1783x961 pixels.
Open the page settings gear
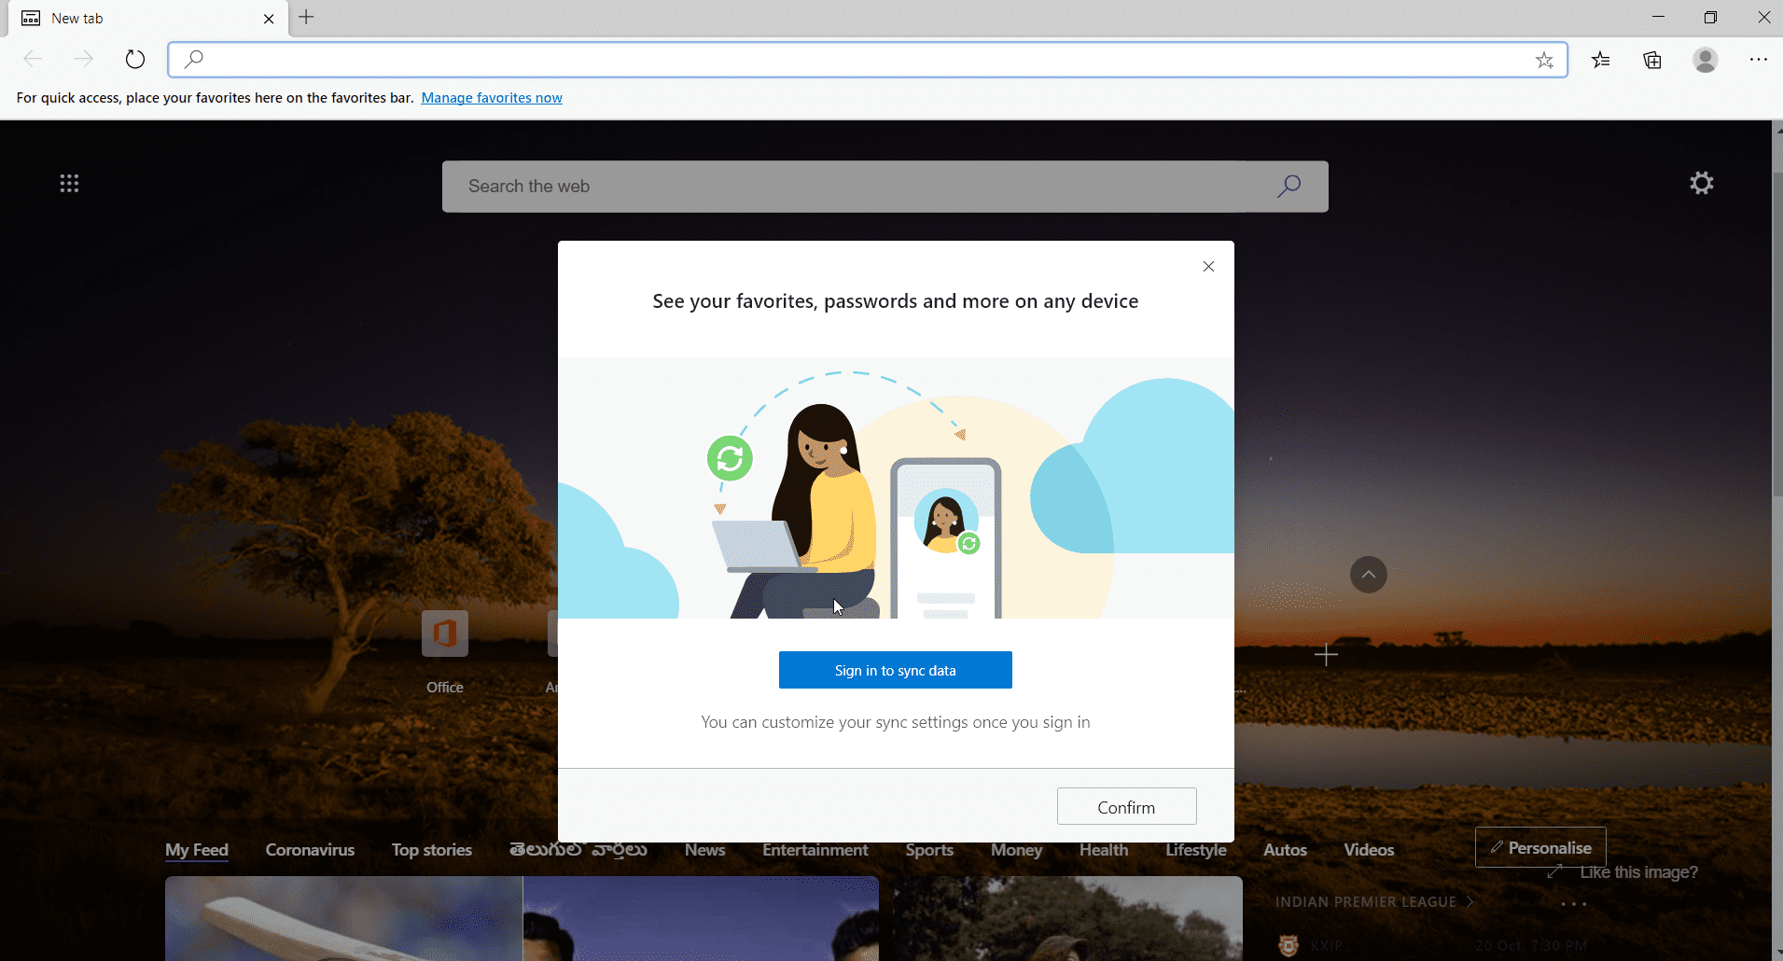click(1701, 183)
